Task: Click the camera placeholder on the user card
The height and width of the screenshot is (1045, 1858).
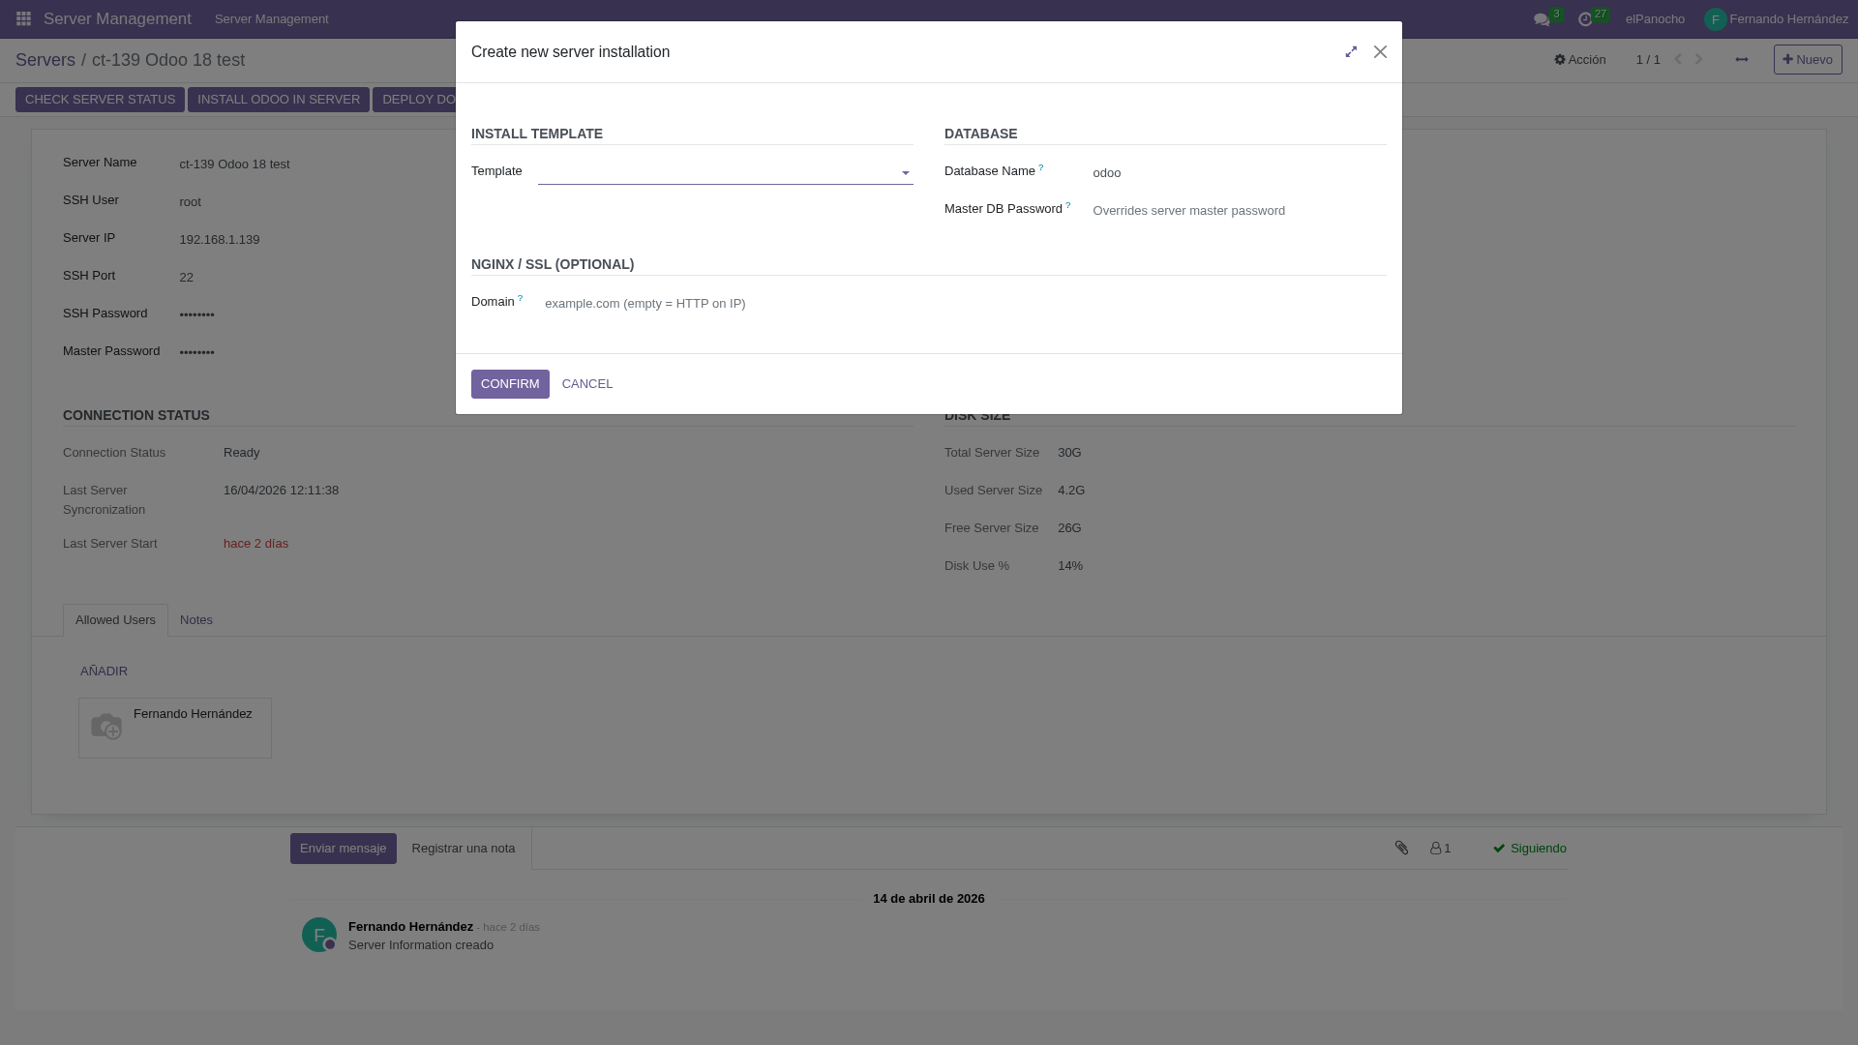Action: [x=106, y=726]
